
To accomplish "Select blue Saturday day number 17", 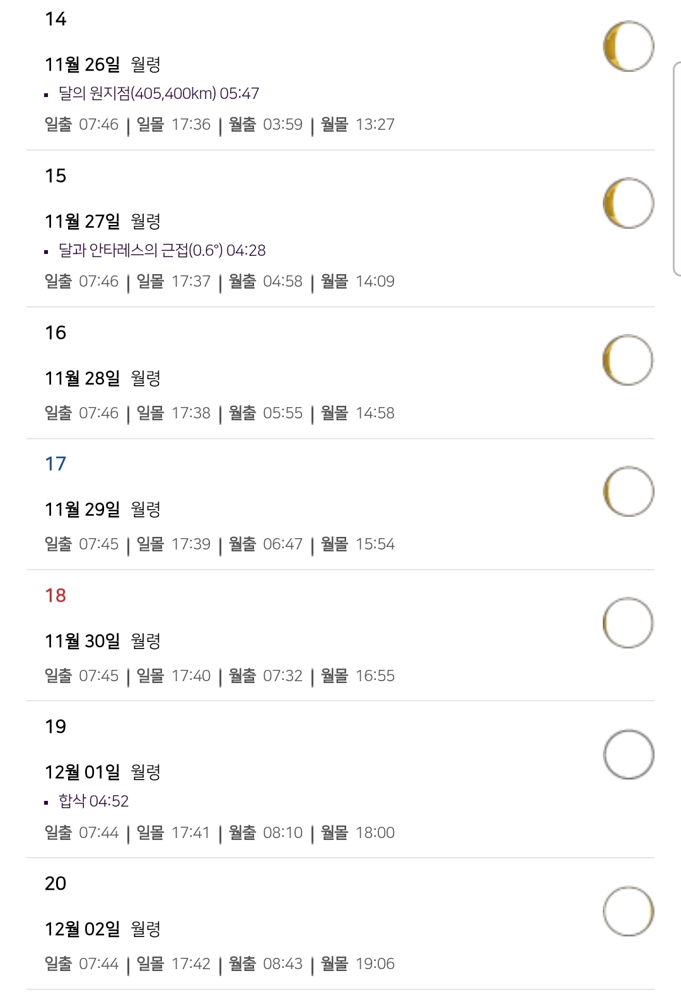I will (x=55, y=464).
